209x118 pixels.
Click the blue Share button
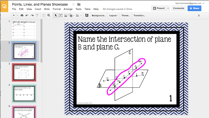(194, 8)
